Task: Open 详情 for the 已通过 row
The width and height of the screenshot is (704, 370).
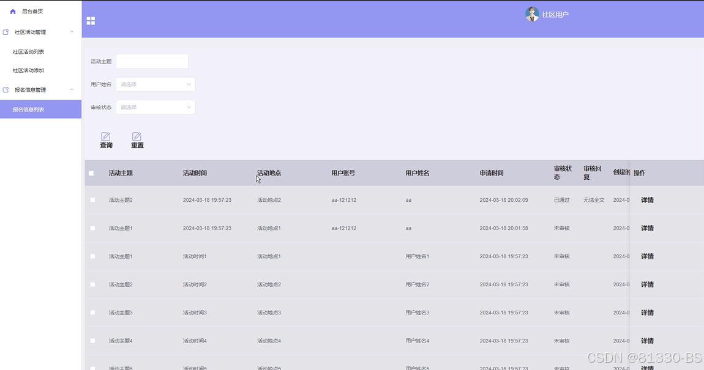Action: 647,200
